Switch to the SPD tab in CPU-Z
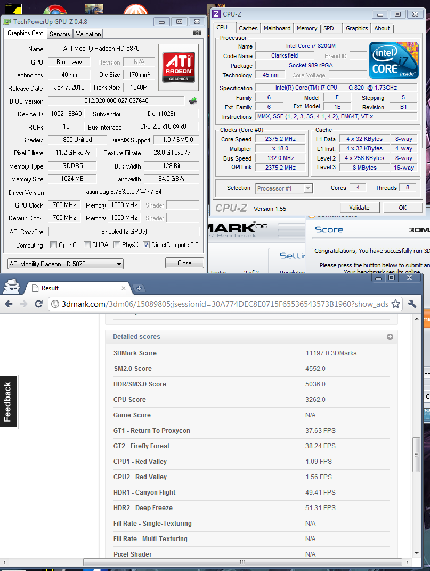This screenshot has width=430, height=571. pos(329,28)
